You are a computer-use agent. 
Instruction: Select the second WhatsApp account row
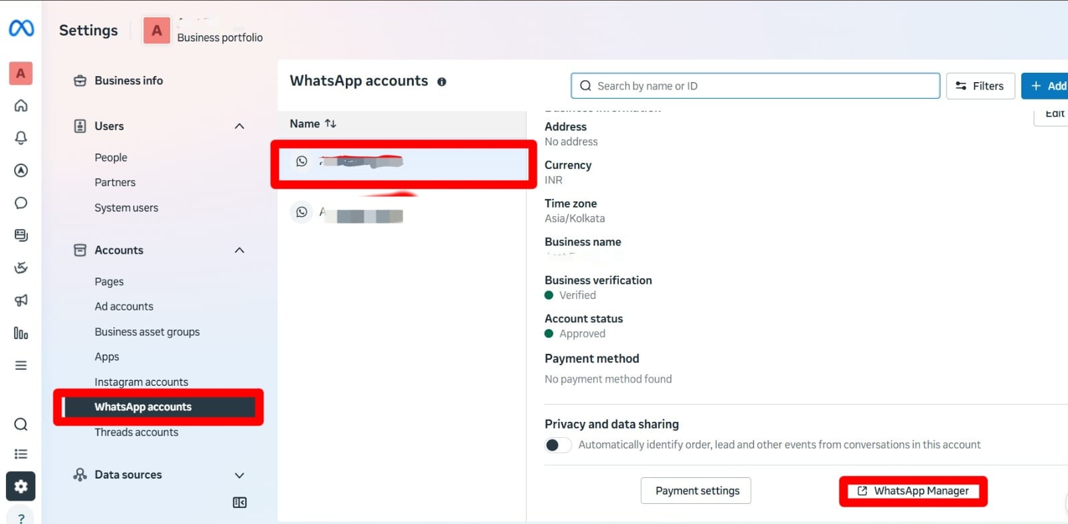point(403,214)
